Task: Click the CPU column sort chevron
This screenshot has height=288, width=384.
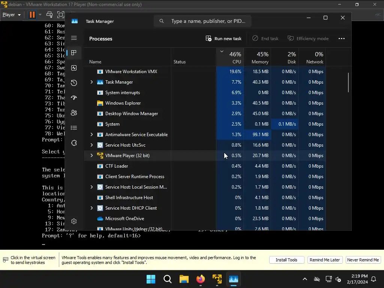Action: point(222,51)
